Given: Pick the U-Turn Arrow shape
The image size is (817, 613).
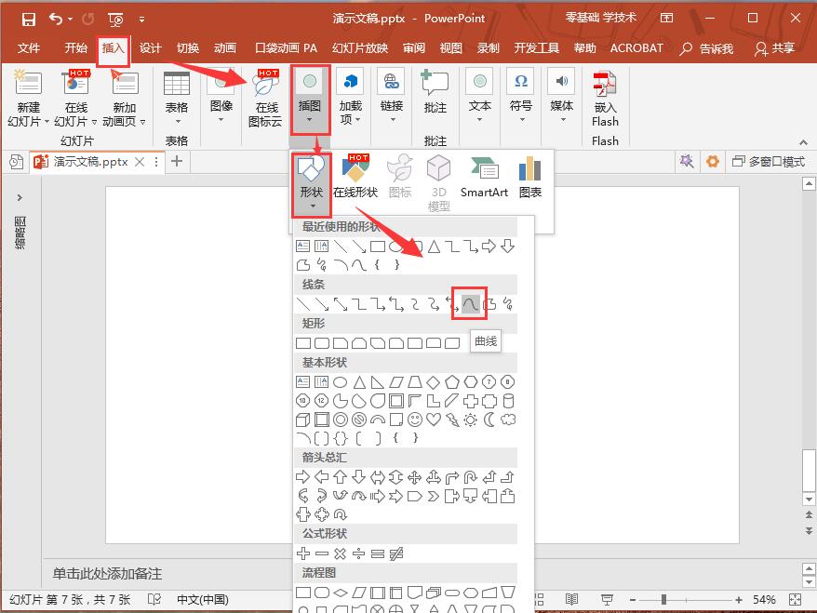Looking at the screenshot, I should [x=471, y=477].
